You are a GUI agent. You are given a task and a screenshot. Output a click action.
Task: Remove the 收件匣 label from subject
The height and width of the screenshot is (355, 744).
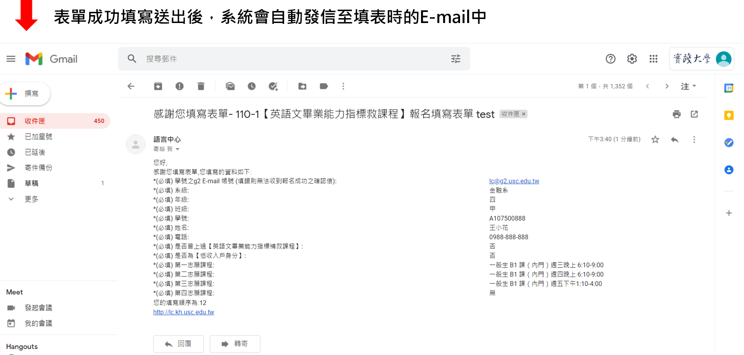(524, 114)
